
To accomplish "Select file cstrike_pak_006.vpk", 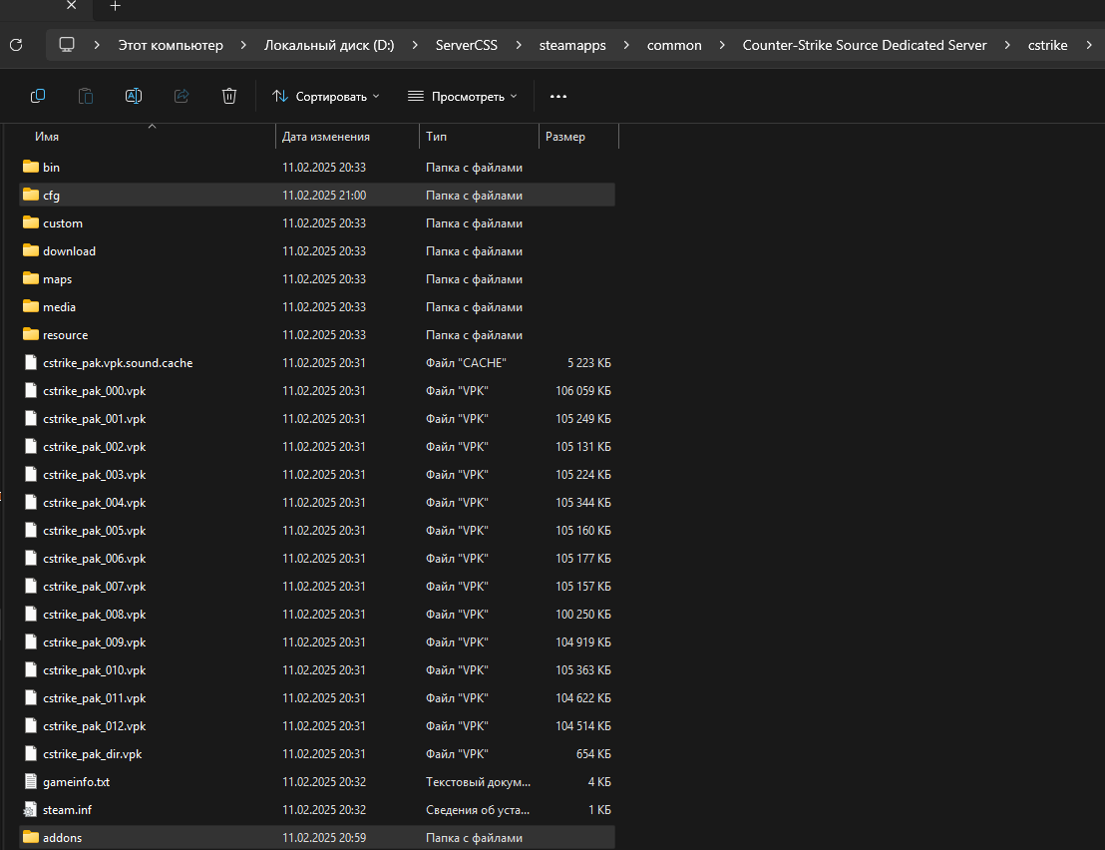I will [x=95, y=559].
